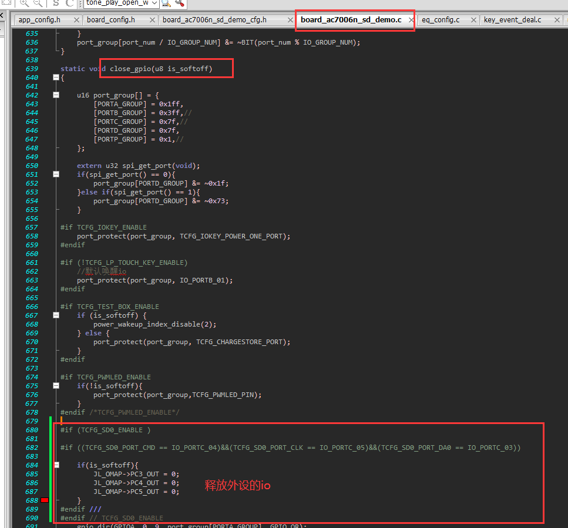This screenshot has height=528, width=568.
Task: Click the S toolbar icon
Action: point(56,4)
